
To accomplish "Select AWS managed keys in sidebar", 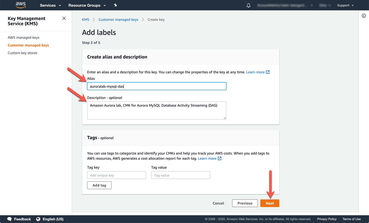I will pyautogui.click(x=24, y=37).
